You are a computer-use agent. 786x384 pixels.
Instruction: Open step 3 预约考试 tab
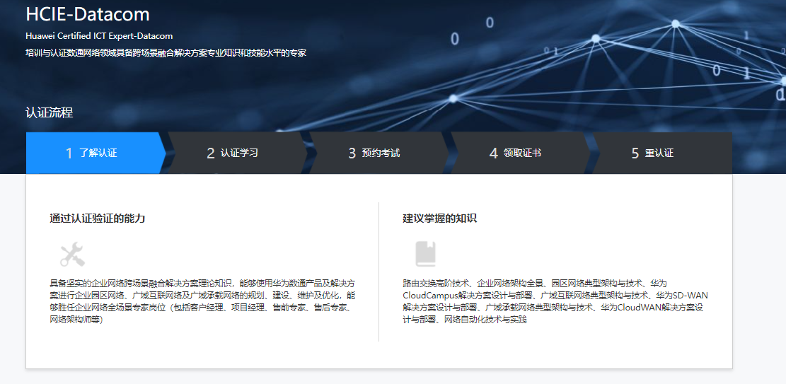click(378, 153)
